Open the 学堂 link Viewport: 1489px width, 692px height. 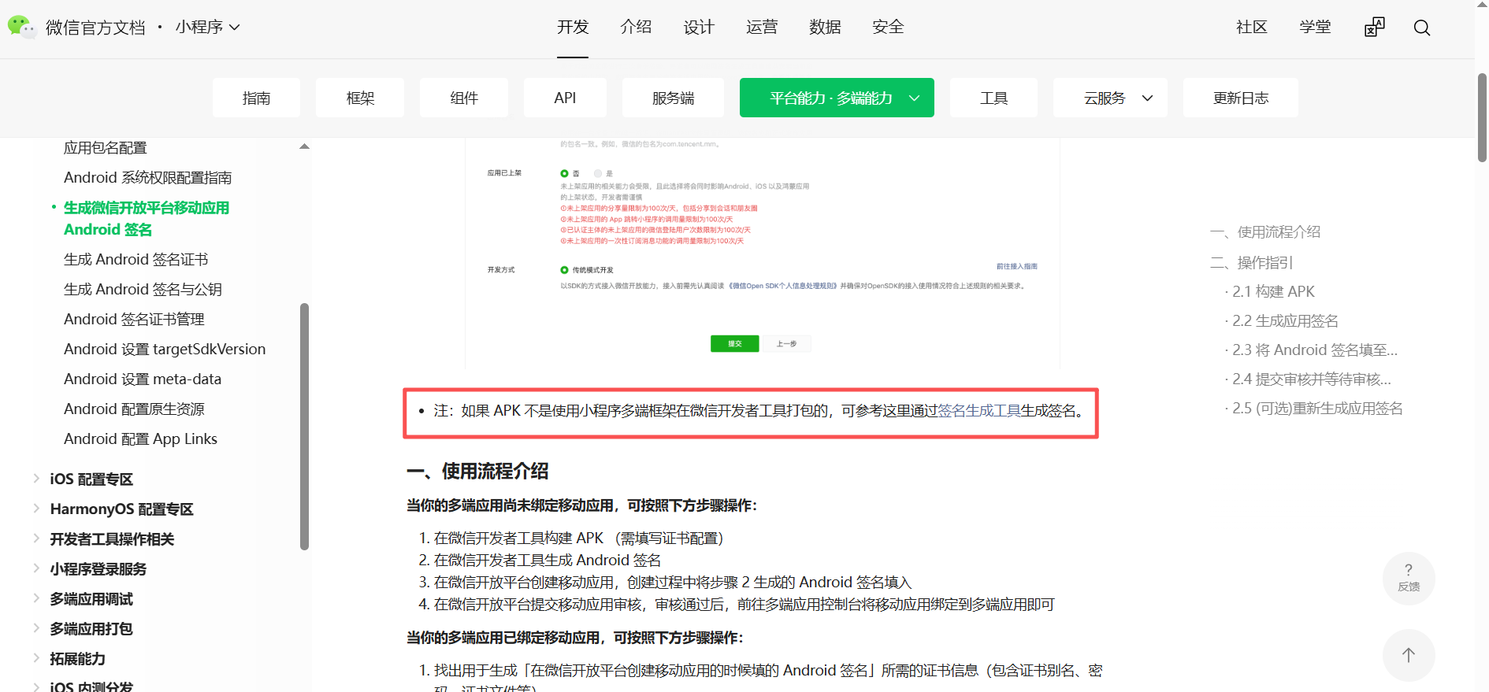1315,28
